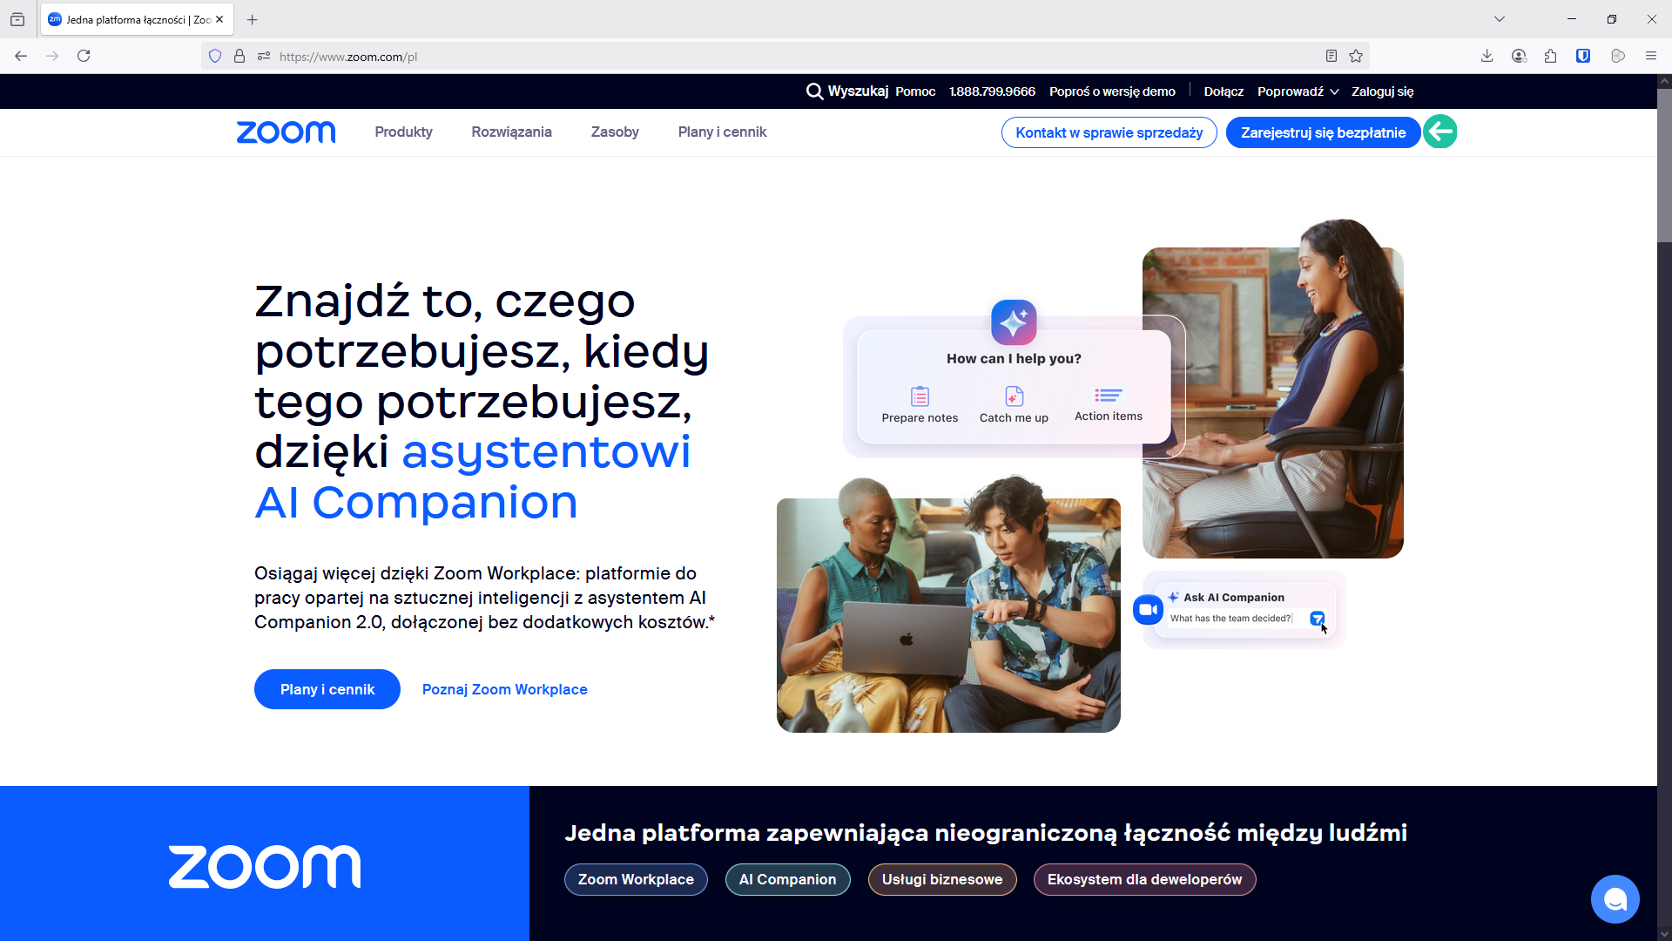The height and width of the screenshot is (941, 1672).
Task: Click the scrollbar down arrow
Action: pos(1664,934)
